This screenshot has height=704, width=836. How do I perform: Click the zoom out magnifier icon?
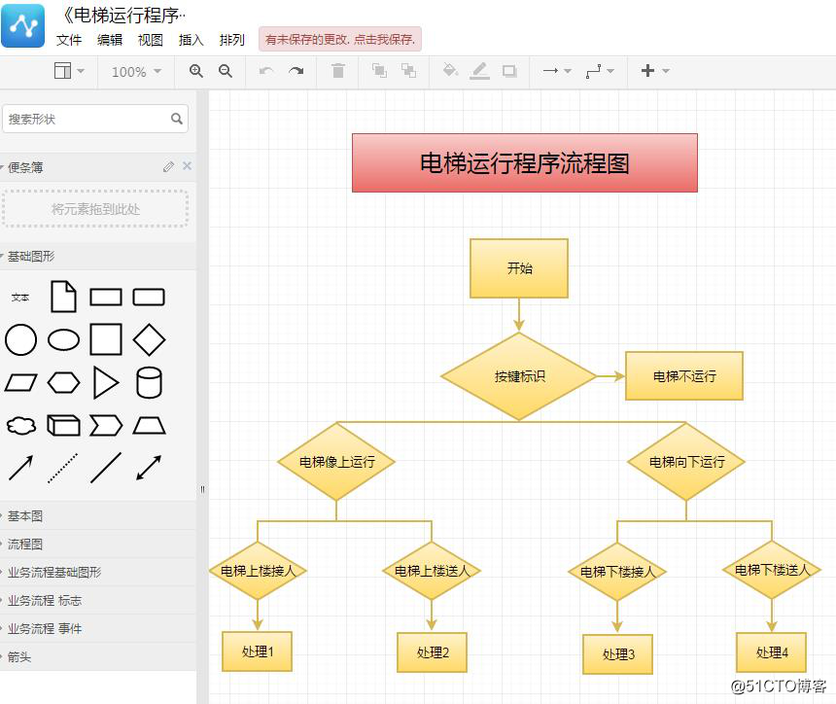(x=226, y=71)
